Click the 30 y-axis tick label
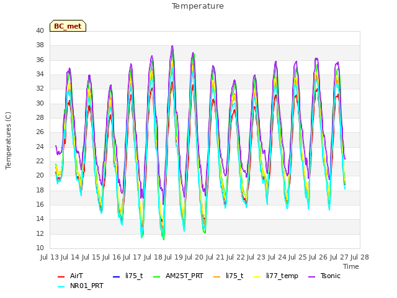This screenshot has width=397, height=298. point(40,104)
